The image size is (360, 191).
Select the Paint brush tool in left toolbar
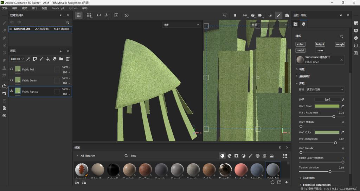click(x=4, y=23)
